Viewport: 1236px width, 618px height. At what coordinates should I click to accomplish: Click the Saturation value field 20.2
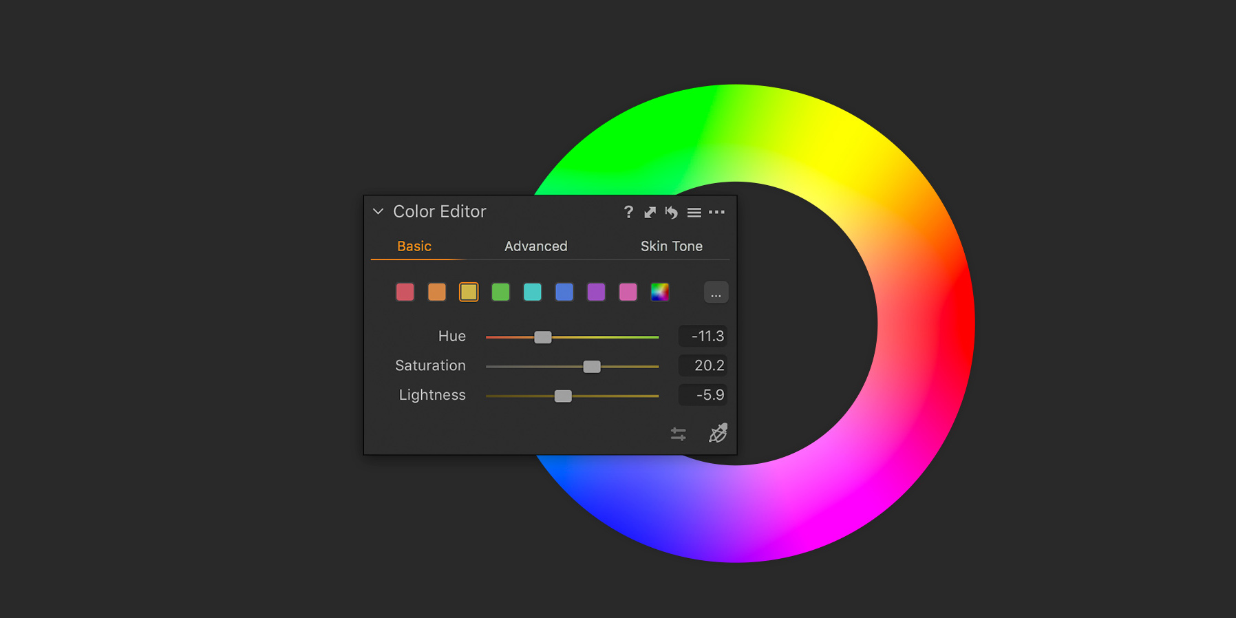pyautogui.click(x=703, y=365)
